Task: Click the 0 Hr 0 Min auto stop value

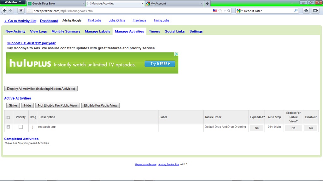Action: (274, 127)
